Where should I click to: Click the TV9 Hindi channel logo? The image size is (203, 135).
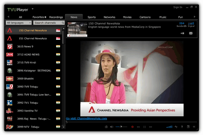9,62
